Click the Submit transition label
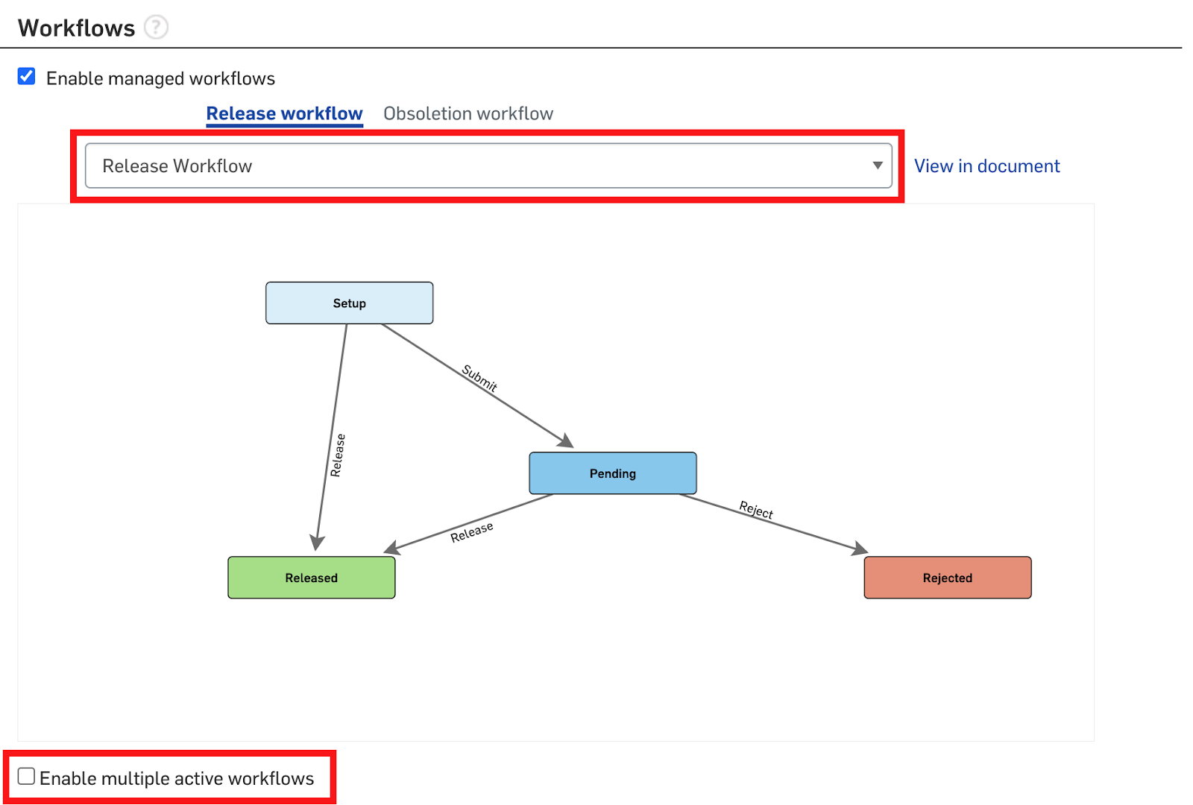The width and height of the screenshot is (1193, 805). point(479,378)
